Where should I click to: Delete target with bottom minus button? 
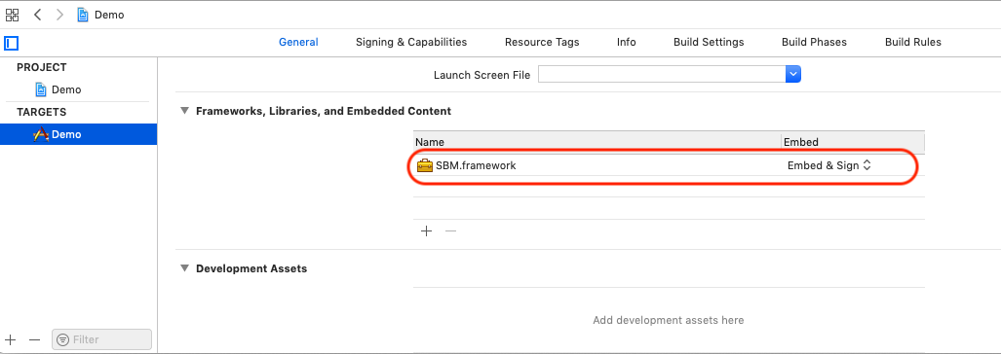tap(34, 340)
